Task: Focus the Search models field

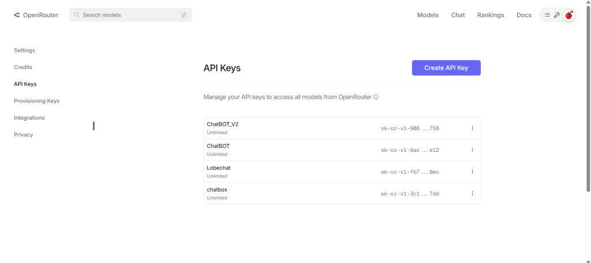Action: 130,15
